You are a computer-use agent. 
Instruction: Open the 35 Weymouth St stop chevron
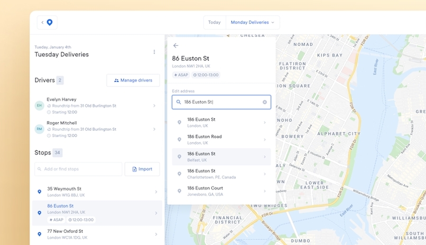coord(156,192)
